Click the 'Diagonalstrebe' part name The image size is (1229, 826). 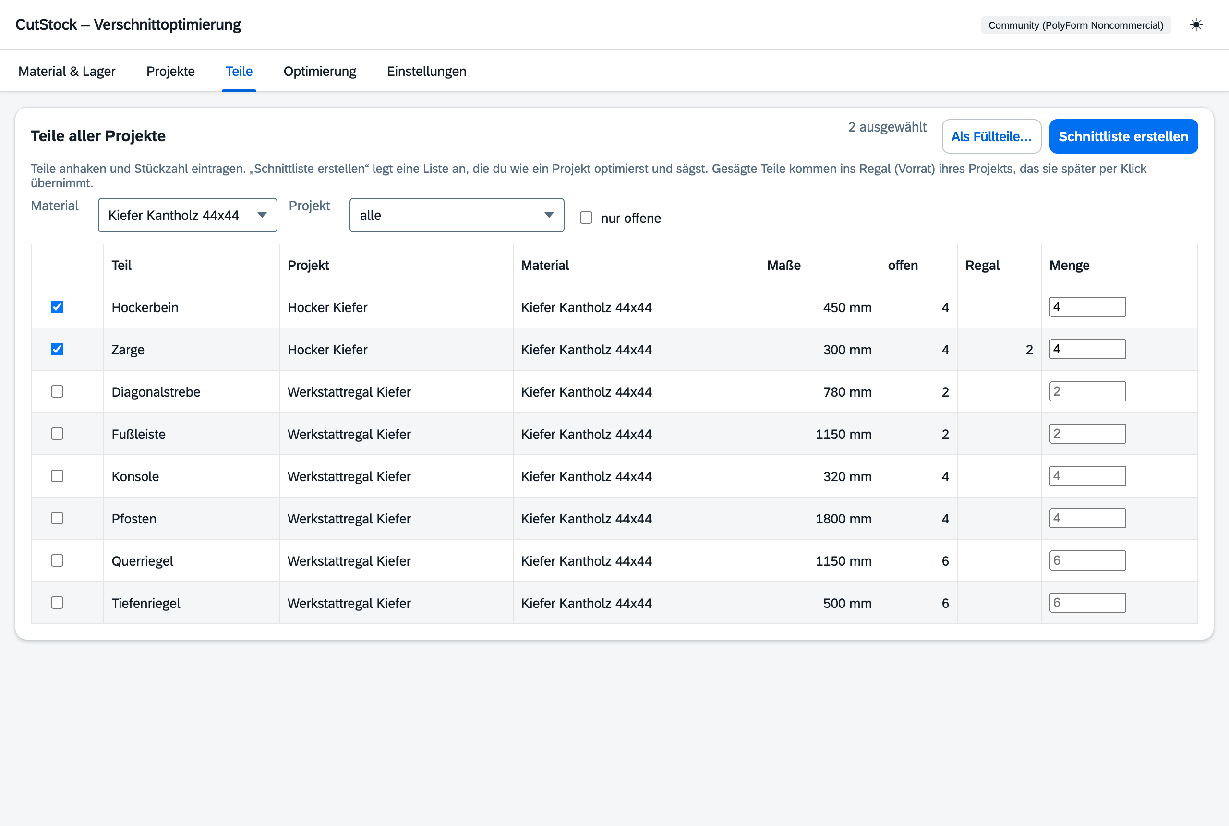click(156, 392)
